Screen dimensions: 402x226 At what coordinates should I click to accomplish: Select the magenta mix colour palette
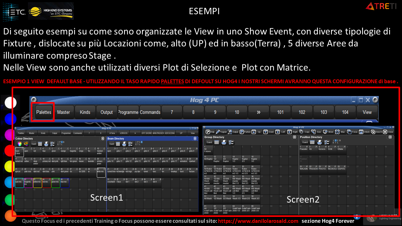tap(29, 182)
